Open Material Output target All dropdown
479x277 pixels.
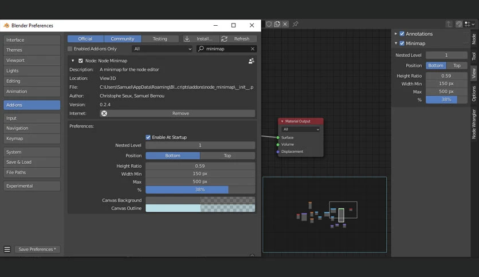coord(301,129)
